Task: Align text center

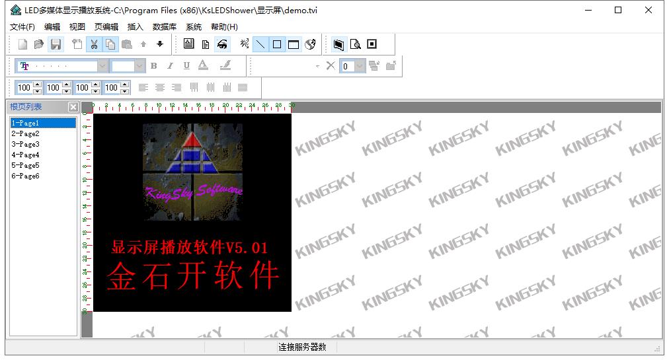Action: [160, 87]
